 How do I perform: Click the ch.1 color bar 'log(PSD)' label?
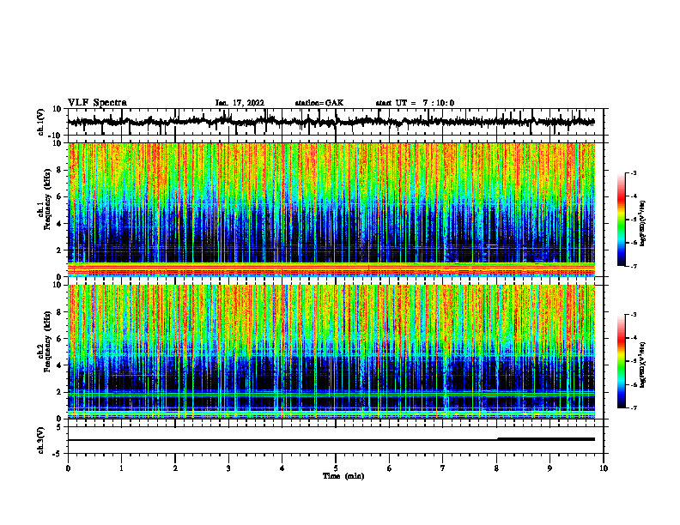[643, 224]
